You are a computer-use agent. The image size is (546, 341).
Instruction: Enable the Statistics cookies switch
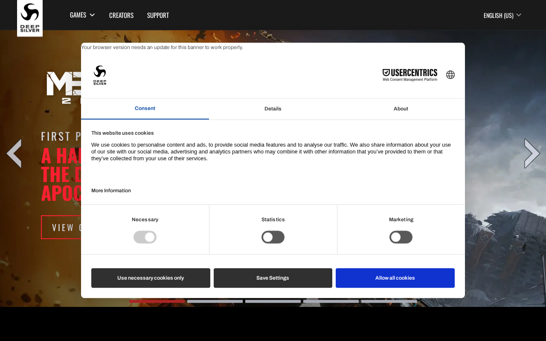click(x=273, y=237)
